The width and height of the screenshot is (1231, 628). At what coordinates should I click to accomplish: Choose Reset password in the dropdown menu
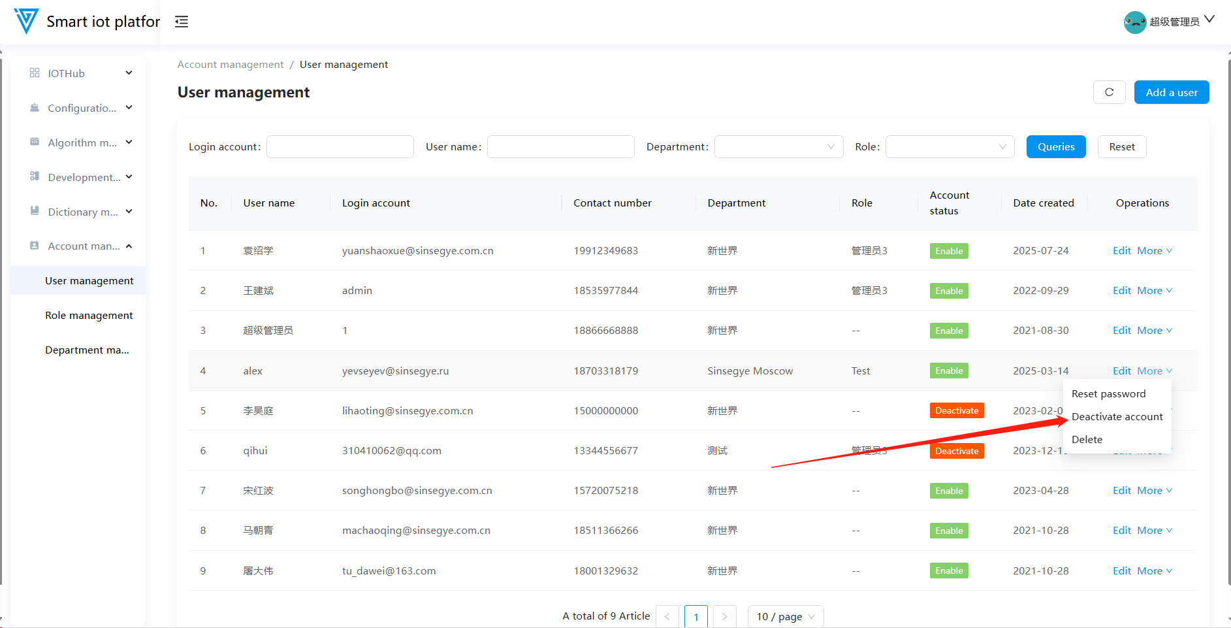(1108, 394)
